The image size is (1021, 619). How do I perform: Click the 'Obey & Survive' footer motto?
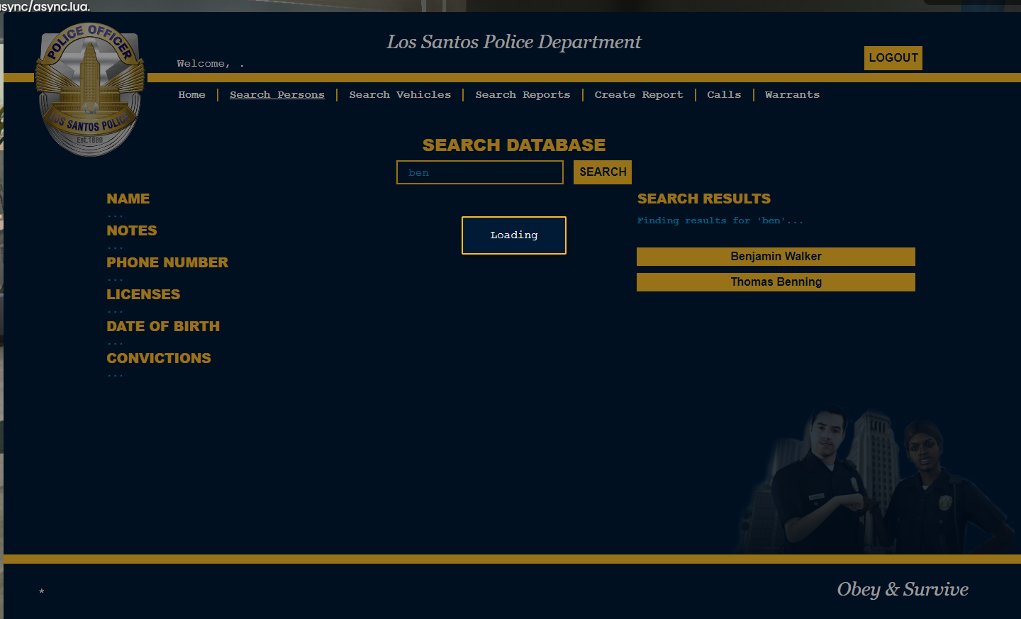903,589
